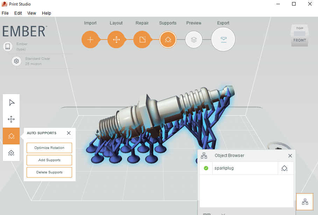Open the Export workflow step
This screenshot has width=318, height=215.
(x=223, y=40)
